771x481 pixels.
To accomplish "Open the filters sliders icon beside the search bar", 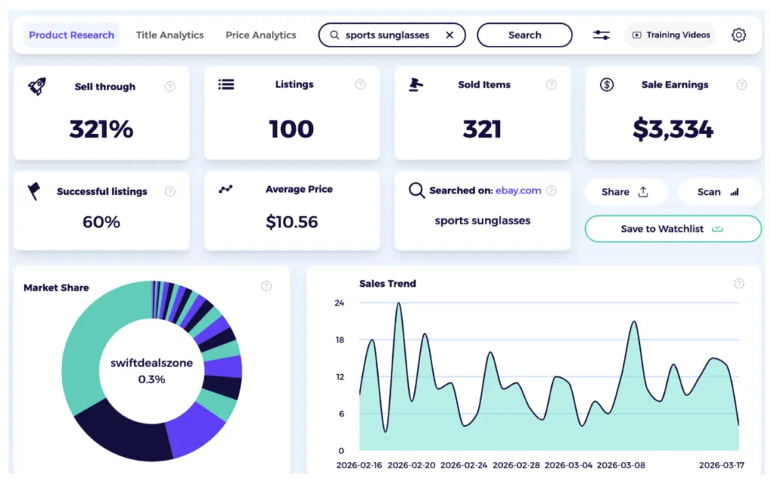I will point(601,35).
